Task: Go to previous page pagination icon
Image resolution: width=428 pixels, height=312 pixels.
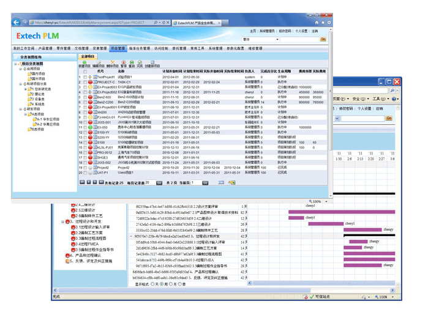Action: coord(88,182)
